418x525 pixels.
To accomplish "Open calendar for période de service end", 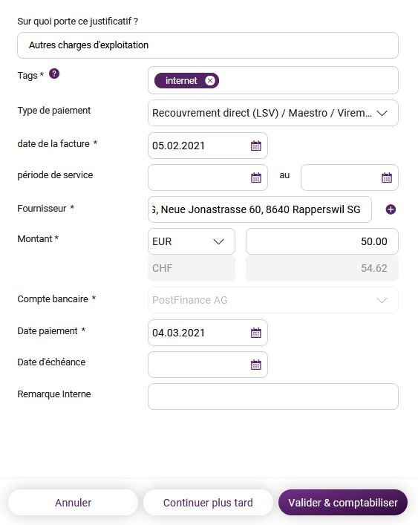I will point(387,177).
